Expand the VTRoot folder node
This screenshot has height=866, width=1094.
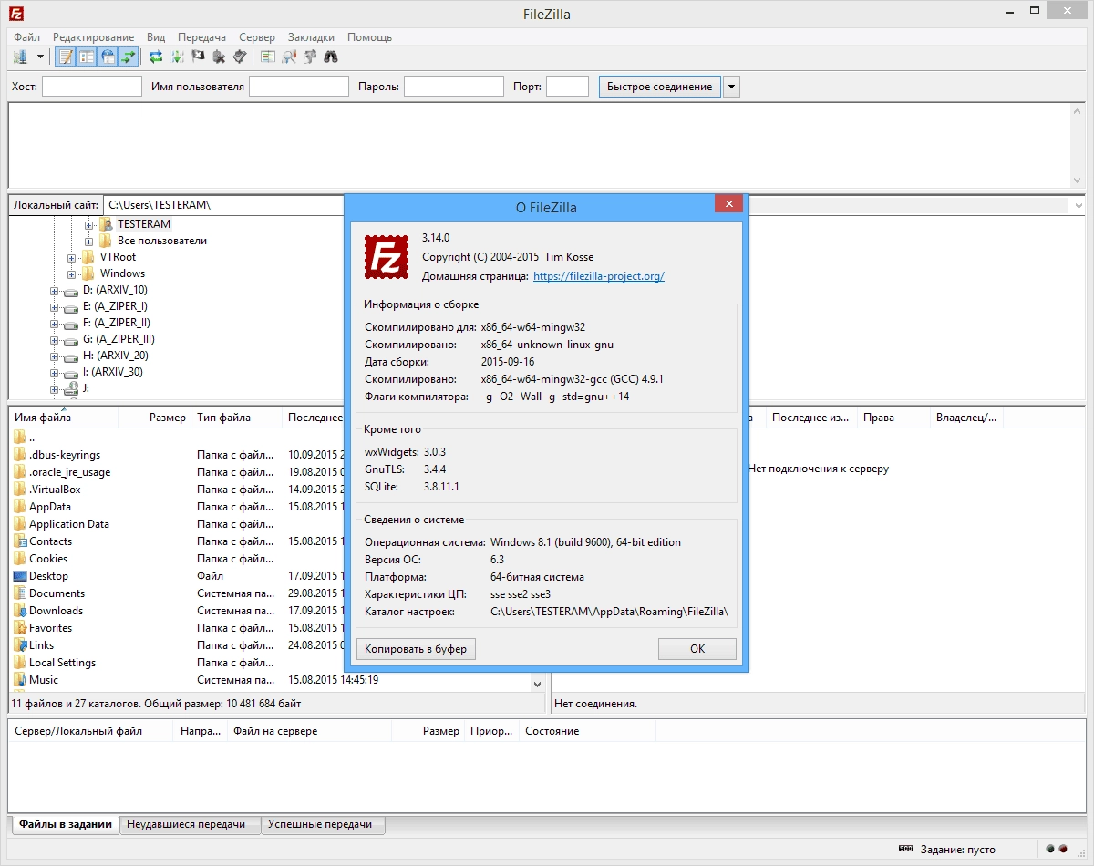coord(72,257)
